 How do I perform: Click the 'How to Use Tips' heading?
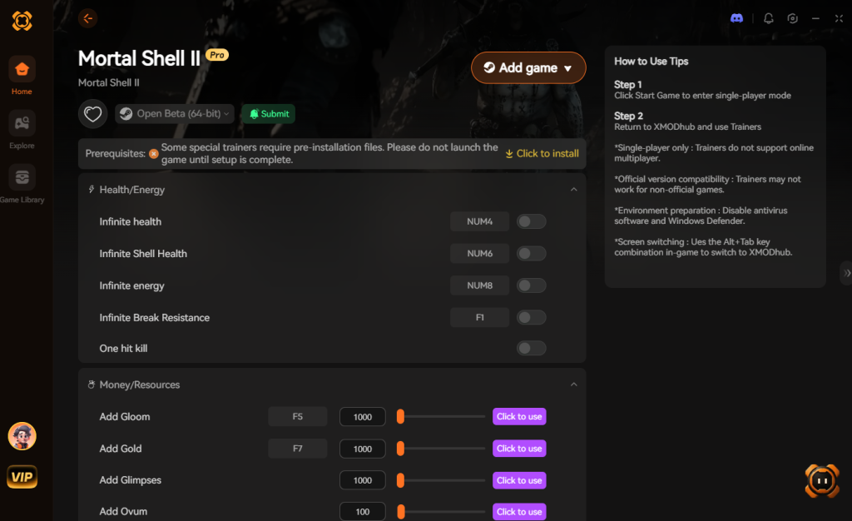pyautogui.click(x=651, y=62)
